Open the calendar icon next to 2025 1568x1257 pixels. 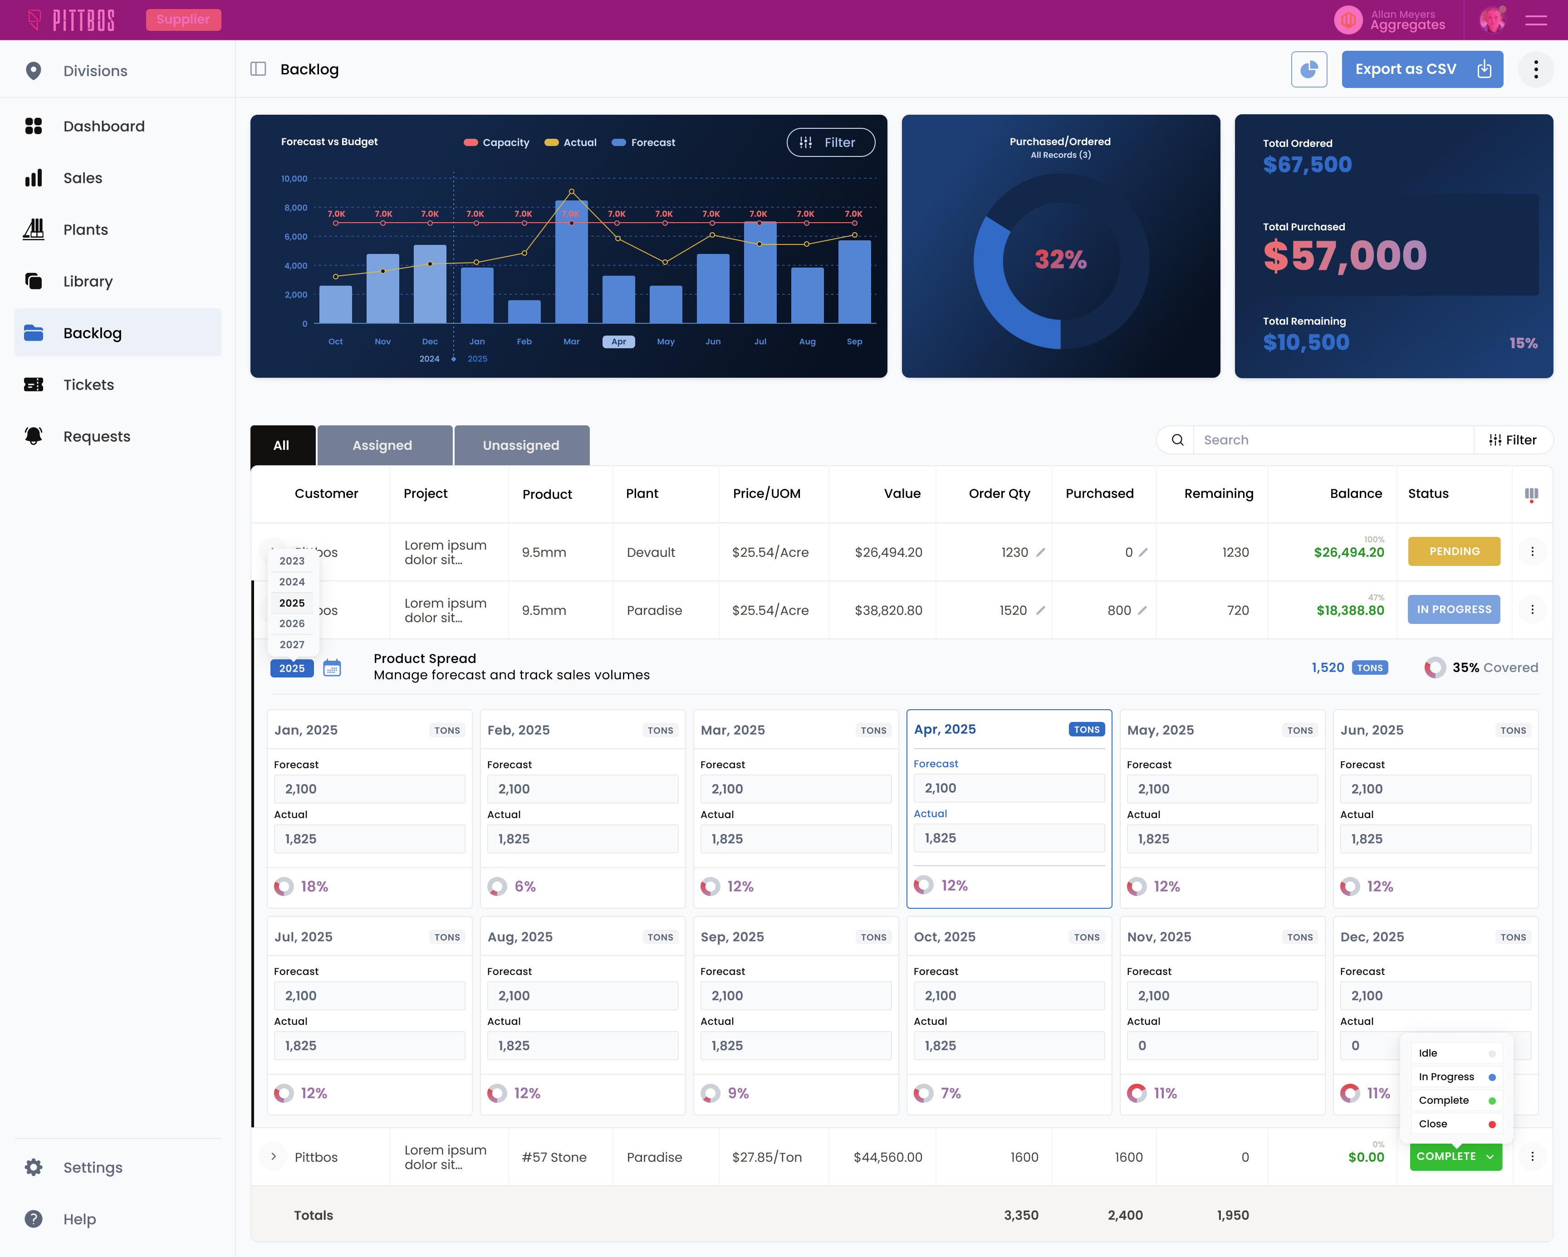[x=332, y=668]
